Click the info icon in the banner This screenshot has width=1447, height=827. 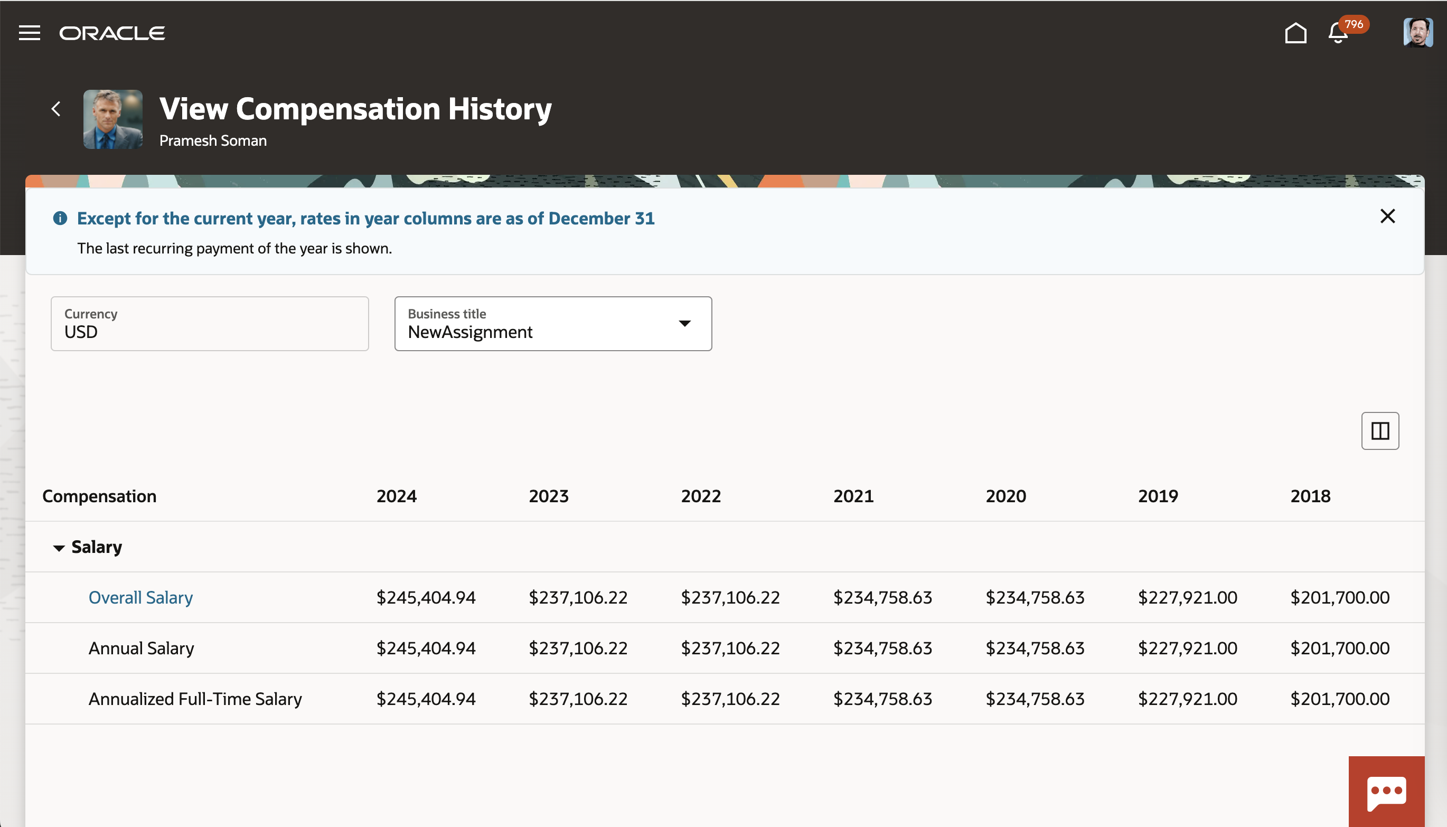tap(60, 218)
